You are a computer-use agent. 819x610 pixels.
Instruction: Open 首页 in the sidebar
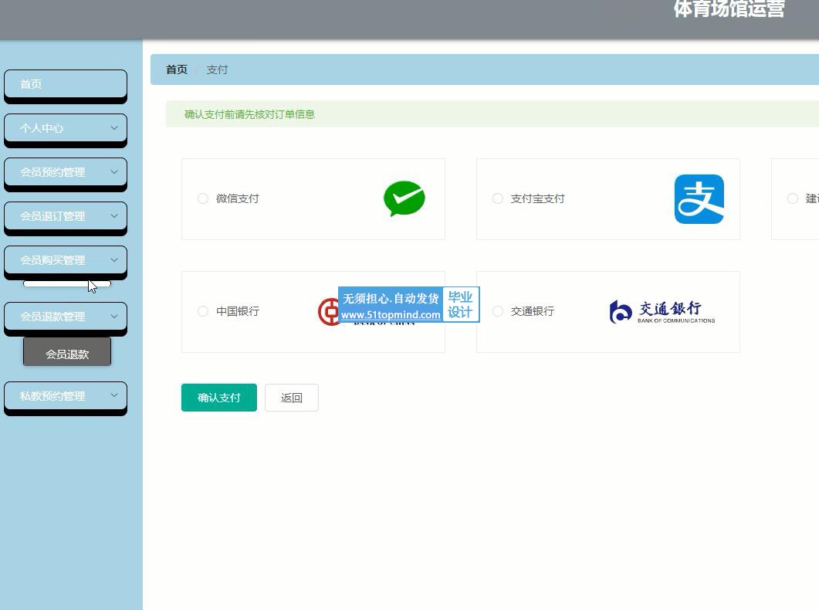[x=66, y=83]
